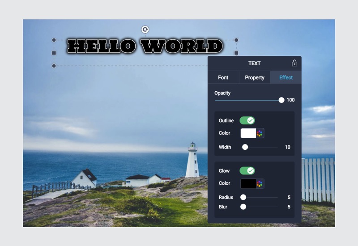This screenshot has height=246, width=358.
Task: Select the Effect tab
Action: (x=286, y=77)
